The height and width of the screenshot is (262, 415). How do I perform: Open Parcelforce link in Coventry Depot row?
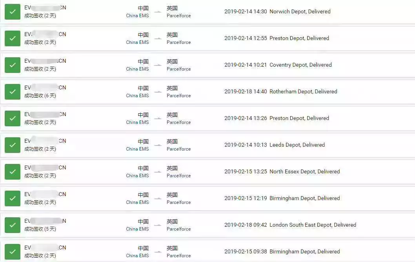[178, 69]
